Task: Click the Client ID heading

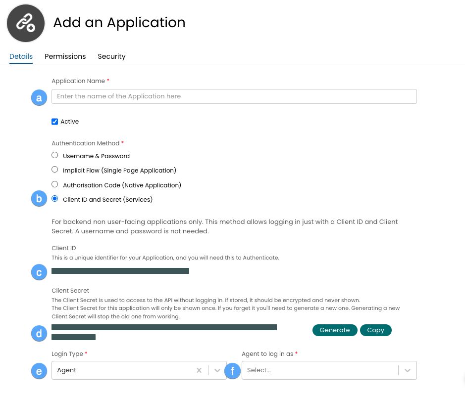Action: (x=64, y=248)
